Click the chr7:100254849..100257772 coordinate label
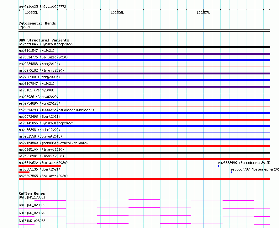 click(42, 7)
